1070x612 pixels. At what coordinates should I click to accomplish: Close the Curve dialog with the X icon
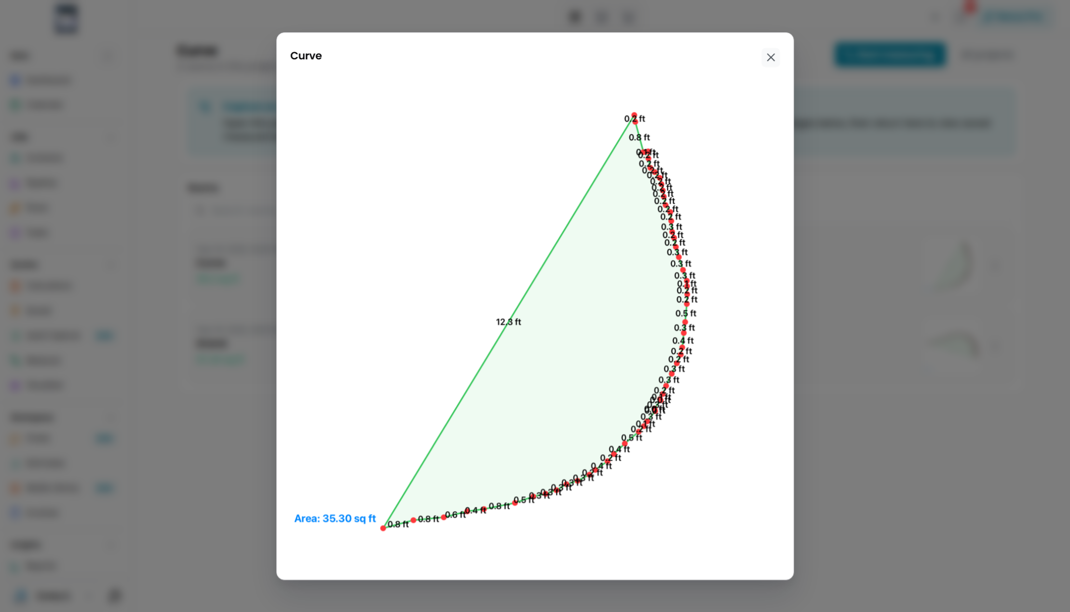[x=771, y=57]
